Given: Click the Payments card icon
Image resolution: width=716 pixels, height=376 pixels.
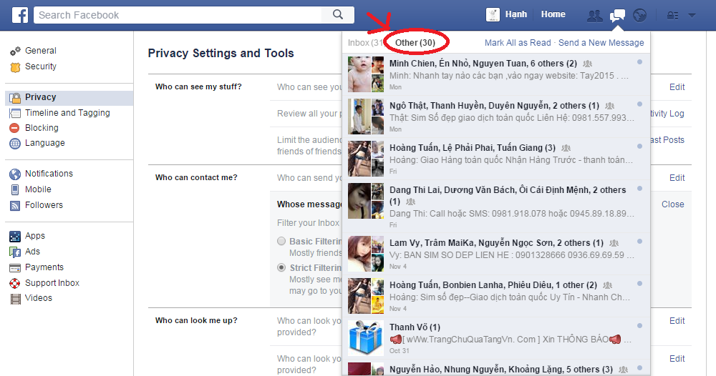Looking at the screenshot, I should pyautogui.click(x=15, y=267).
